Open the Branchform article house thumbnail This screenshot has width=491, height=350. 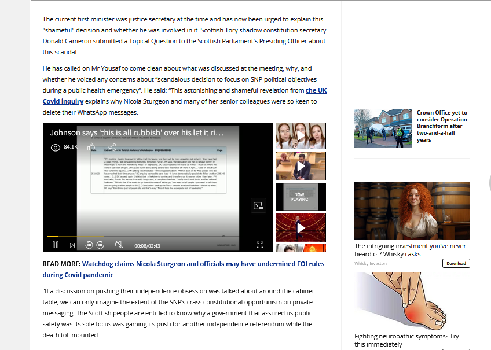pyautogui.click(x=383, y=128)
